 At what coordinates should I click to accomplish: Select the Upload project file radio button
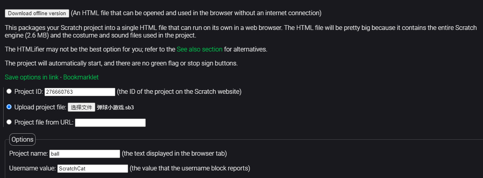point(9,107)
